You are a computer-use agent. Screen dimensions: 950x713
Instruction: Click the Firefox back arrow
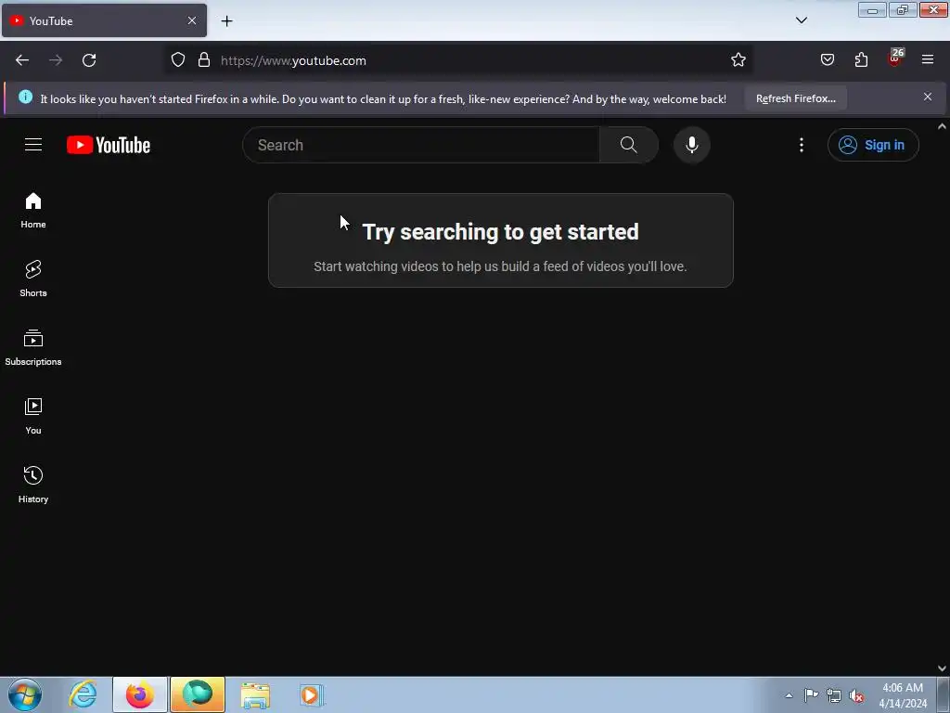22,60
